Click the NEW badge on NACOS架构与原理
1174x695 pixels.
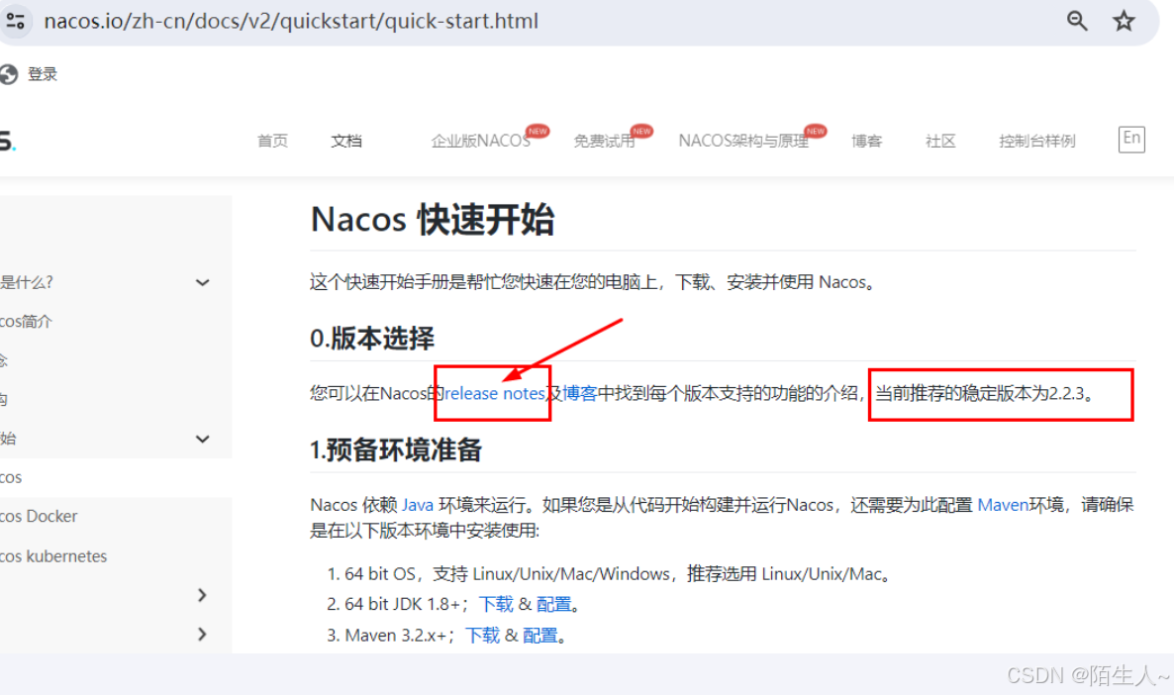(816, 131)
